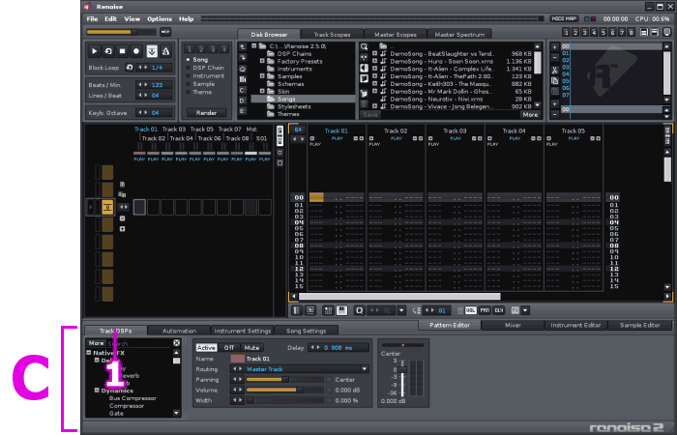Viewport: 677px width, 435px height.
Task: Open the Options menu
Action: (160, 19)
